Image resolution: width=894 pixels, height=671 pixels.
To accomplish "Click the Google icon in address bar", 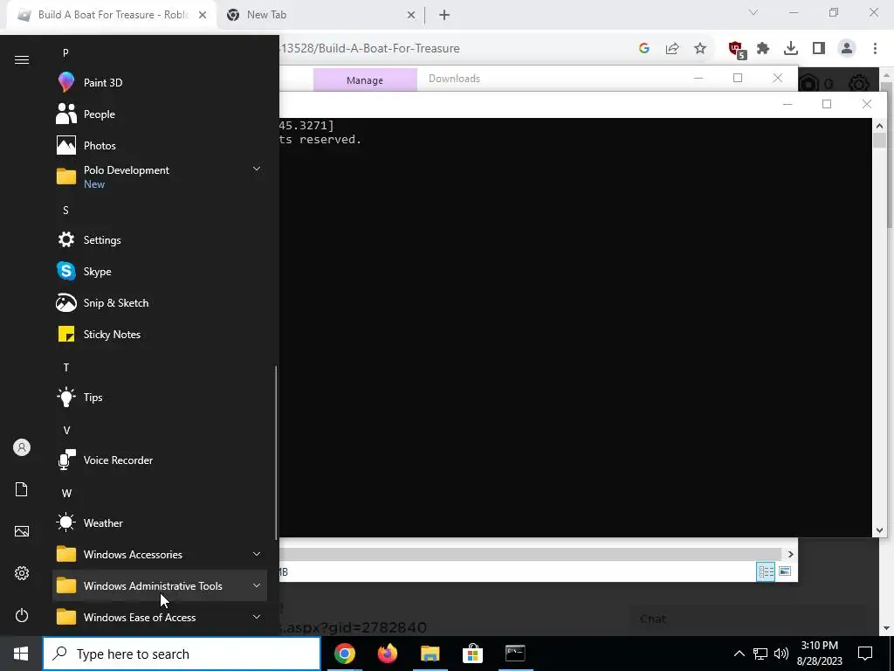I will coord(644,49).
